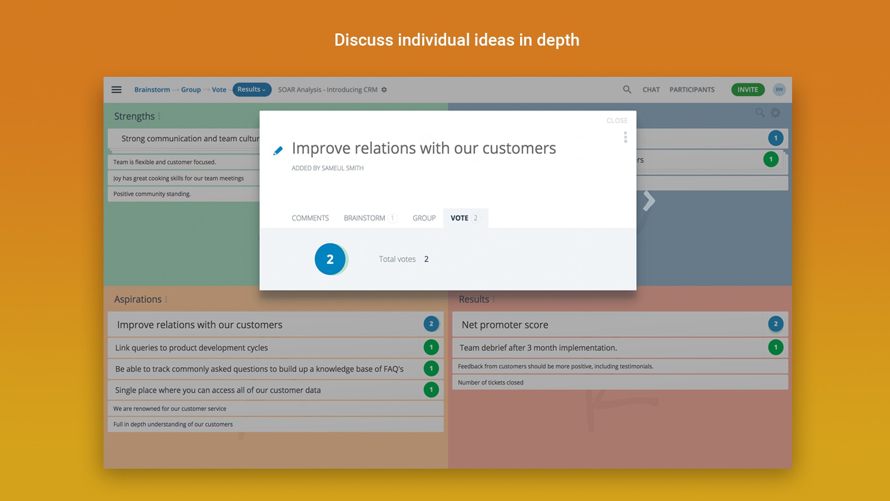This screenshot has height=501, width=890.
Task: Open settings via the gear beside SOAR Analysis
Action: (384, 90)
